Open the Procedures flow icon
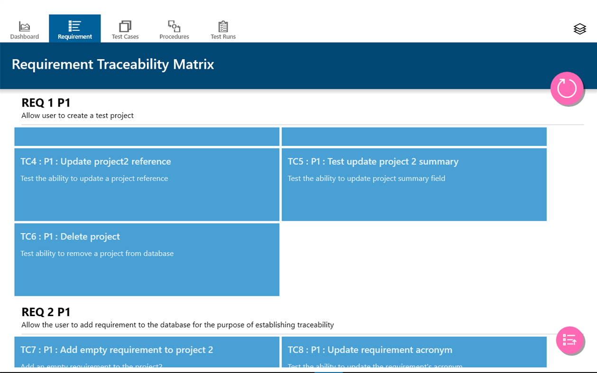The height and width of the screenshot is (373, 597). [x=174, y=26]
